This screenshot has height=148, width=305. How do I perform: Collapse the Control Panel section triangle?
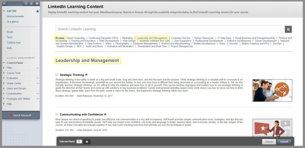click(x=4, y=63)
